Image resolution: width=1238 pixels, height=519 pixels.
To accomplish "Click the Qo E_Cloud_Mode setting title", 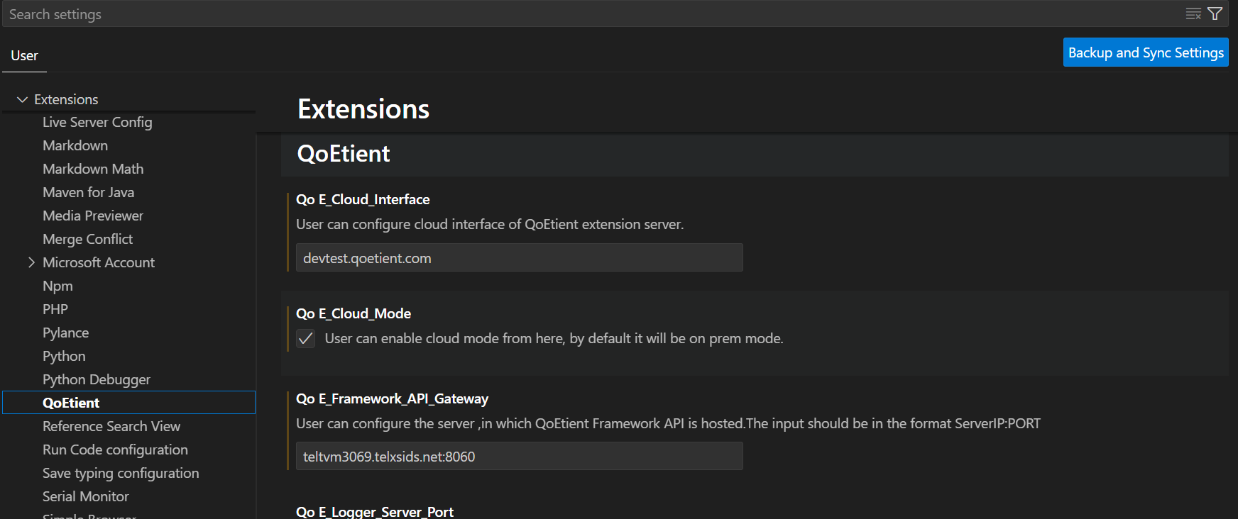I will (x=354, y=313).
